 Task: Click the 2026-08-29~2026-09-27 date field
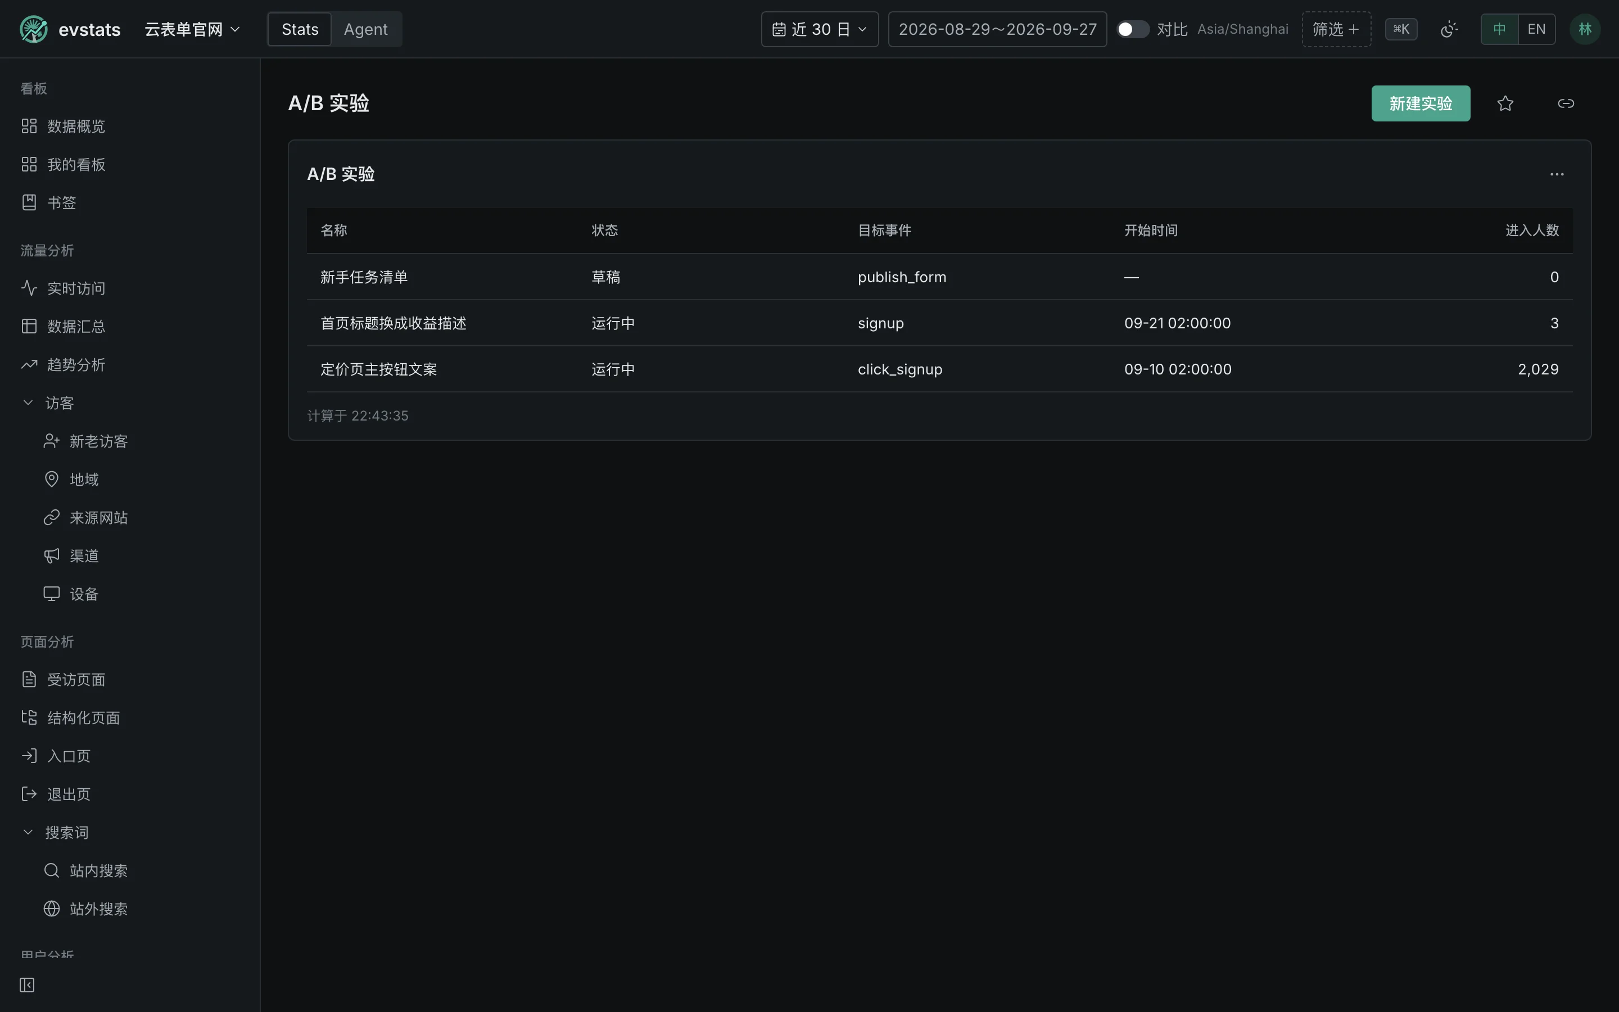[997, 29]
